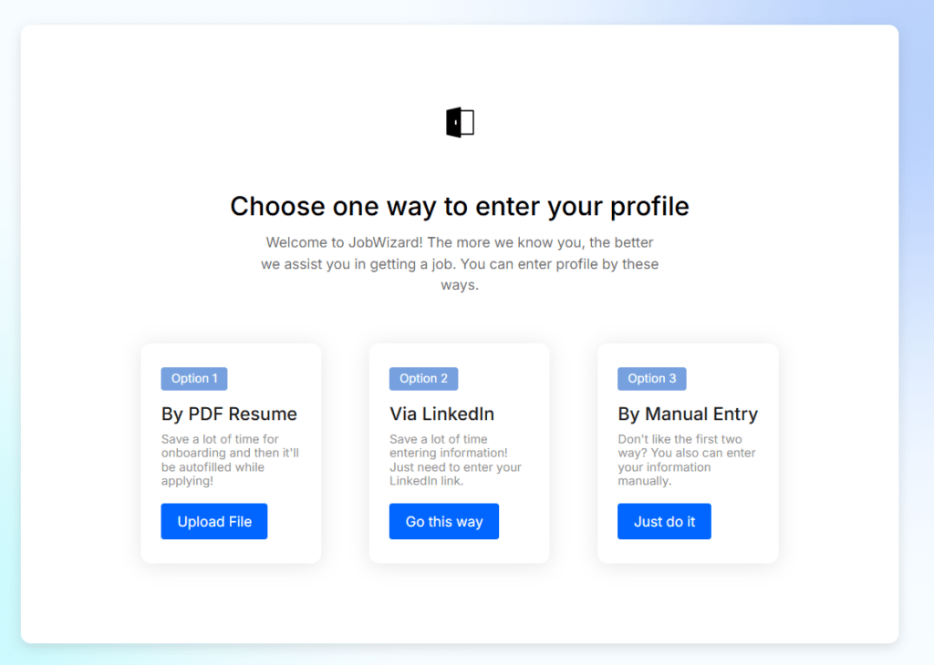This screenshot has width=934, height=665.
Task: Click the Upload File button
Action: 214,521
